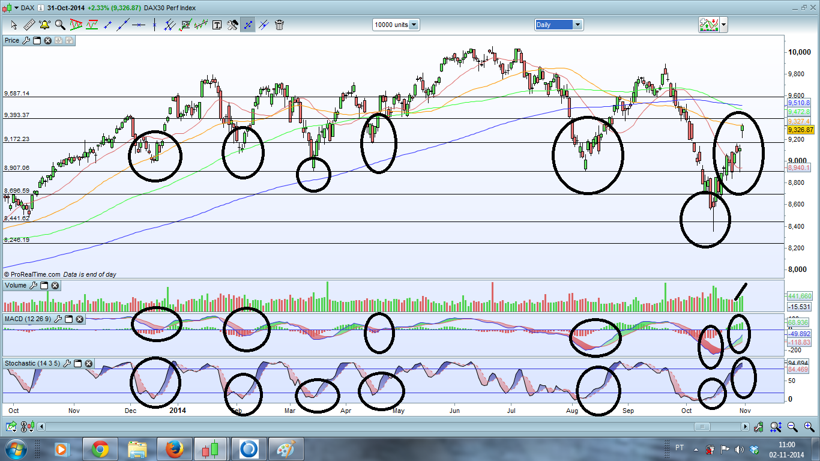Image resolution: width=820 pixels, height=461 pixels.
Task: Click the 9,510.8 moving average value label
Action: pos(800,103)
